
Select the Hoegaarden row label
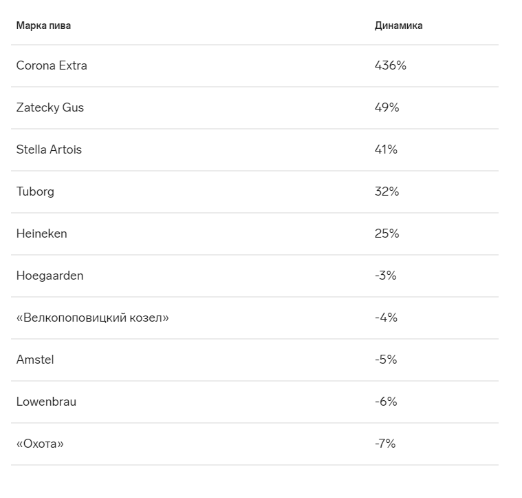click(x=50, y=276)
